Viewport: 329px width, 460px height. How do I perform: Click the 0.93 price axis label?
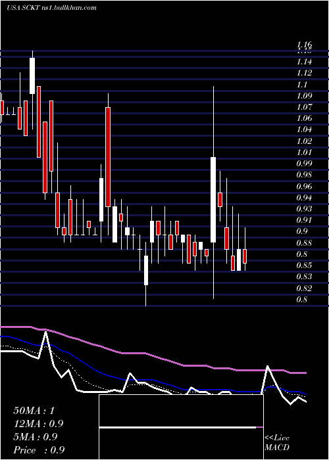click(304, 209)
